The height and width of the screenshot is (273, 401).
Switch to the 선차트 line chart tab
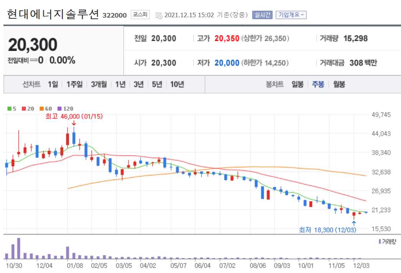(33, 85)
